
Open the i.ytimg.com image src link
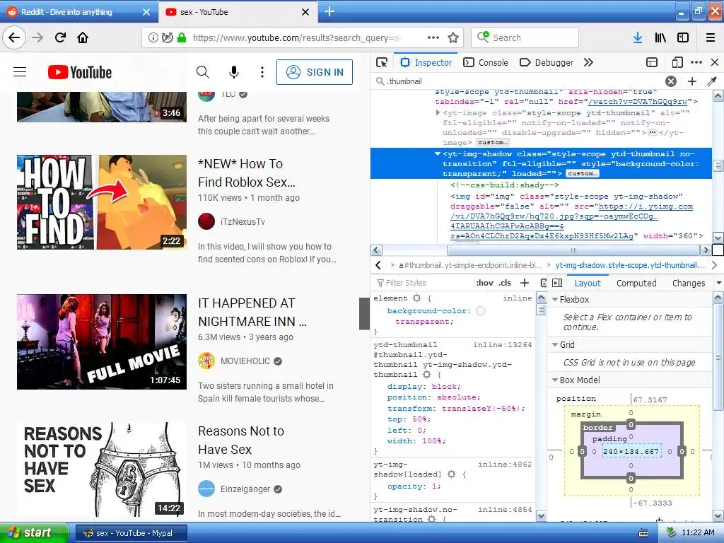[x=571, y=221]
